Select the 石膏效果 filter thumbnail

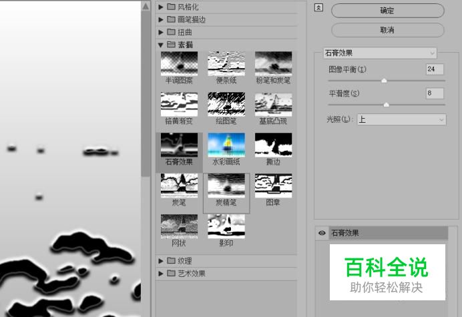[x=179, y=145]
